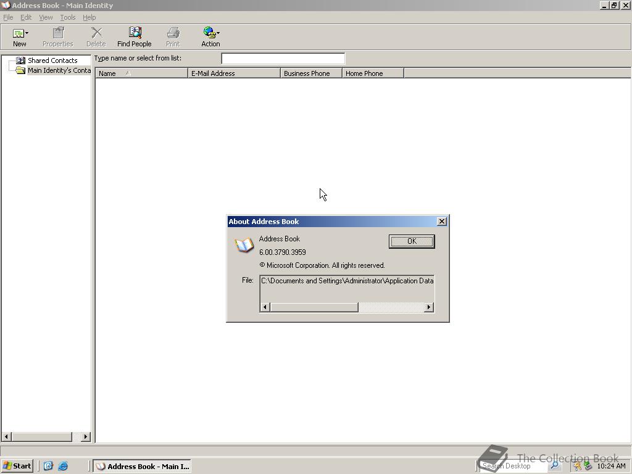Open the Edit menu

tap(26, 17)
